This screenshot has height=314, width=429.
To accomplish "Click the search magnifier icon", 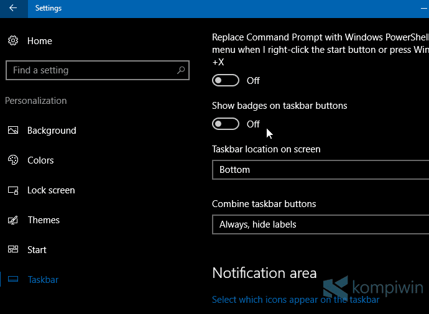I will pyautogui.click(x=181, y=70).
